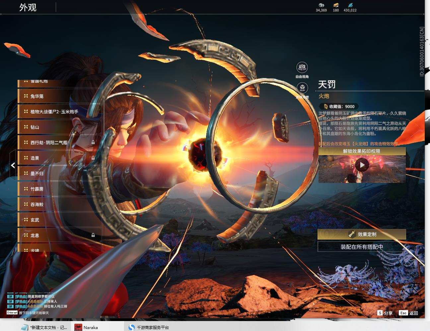The height and width of the screenshot is (331, 430).
Task: Click the gold ingot currency icon
Action: (x=336, y=5)
